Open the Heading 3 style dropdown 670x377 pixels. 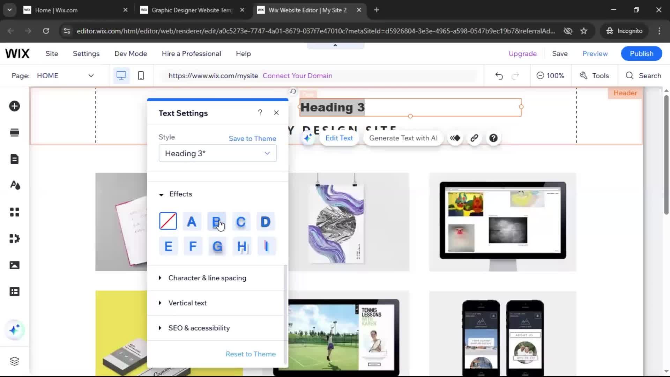(x=217, y=154)
